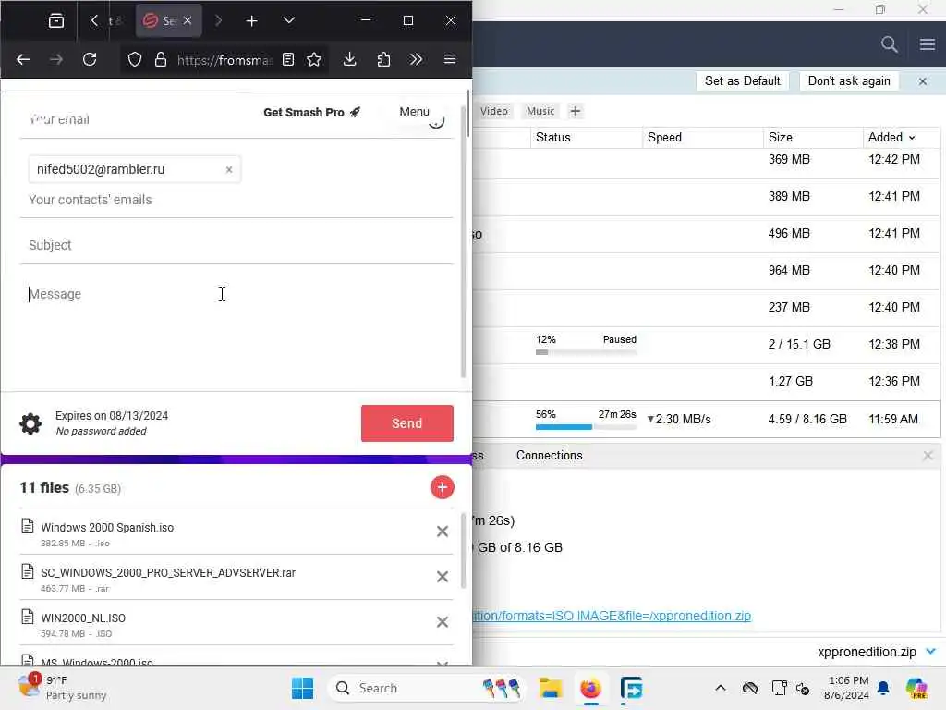
Task: Click Windows 2000 Spanish.iso file name
Action: coord(107,527)
